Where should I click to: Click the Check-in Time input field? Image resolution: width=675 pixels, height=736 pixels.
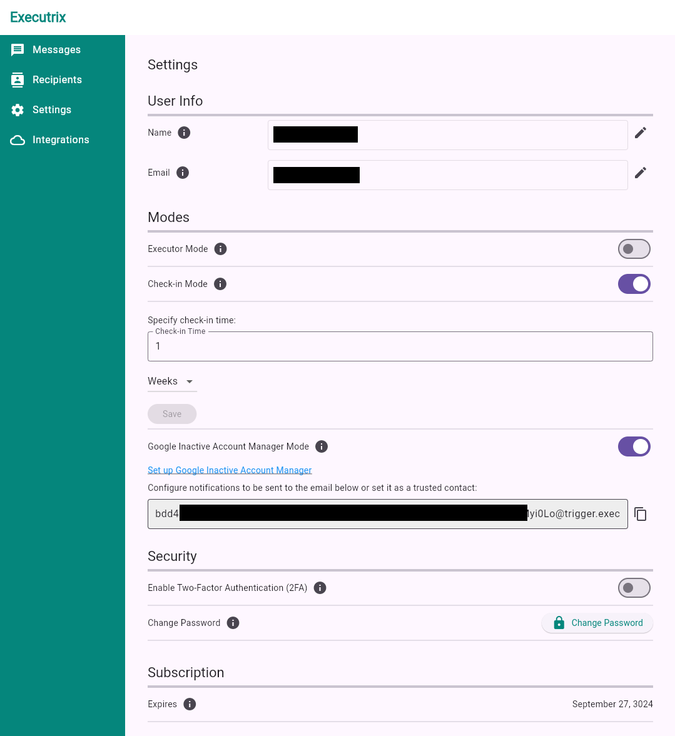click(400, 346)
